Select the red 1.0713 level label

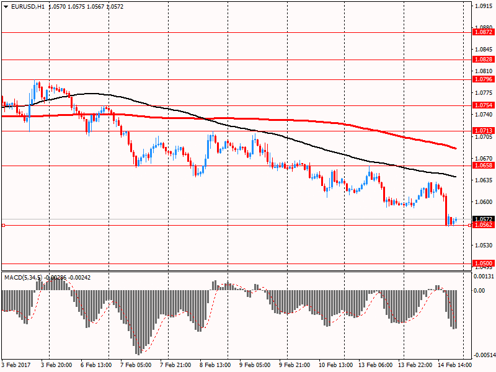483,131
